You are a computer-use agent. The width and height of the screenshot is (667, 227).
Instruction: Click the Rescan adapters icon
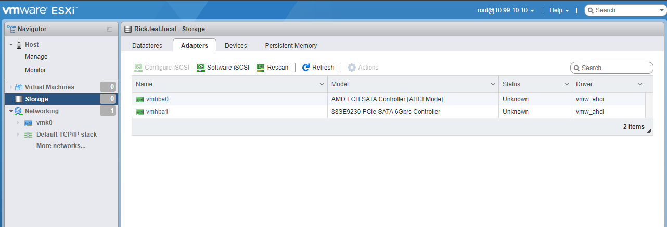[261, 68]
